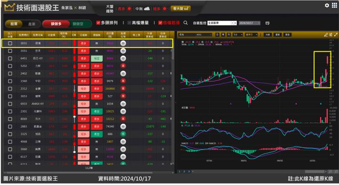Click the 高 position badge for 8069

click(x=123, y=119)
